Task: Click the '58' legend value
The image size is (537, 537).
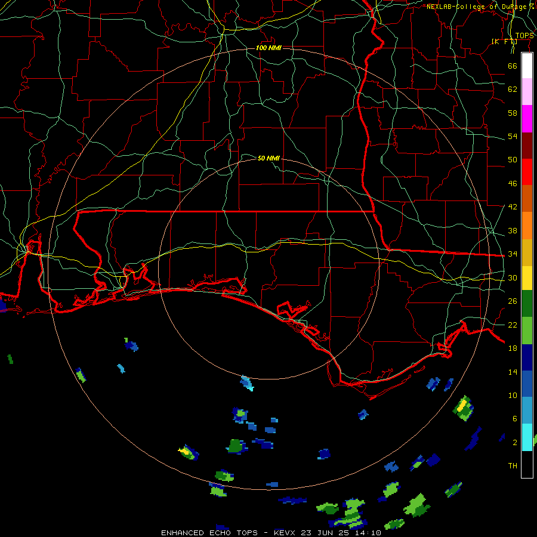Action: point(513,113)
